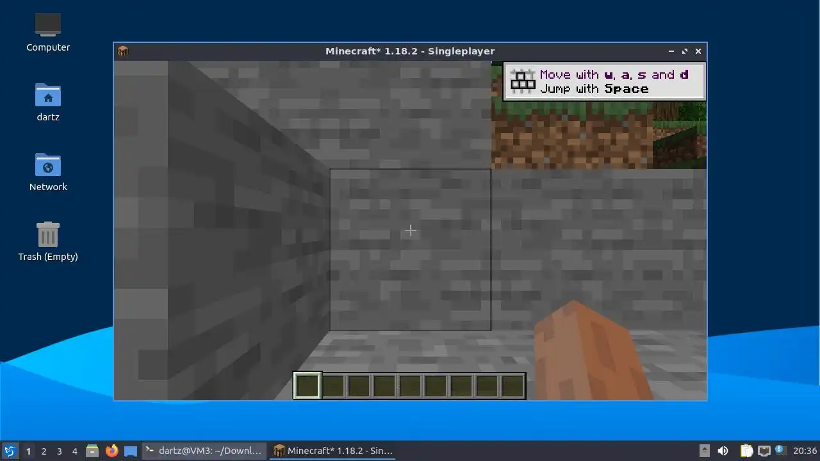Image resolution: width=820 pixels, height=461 pixels.
Task: Switch to workspace 3
Action: [59, 451]
